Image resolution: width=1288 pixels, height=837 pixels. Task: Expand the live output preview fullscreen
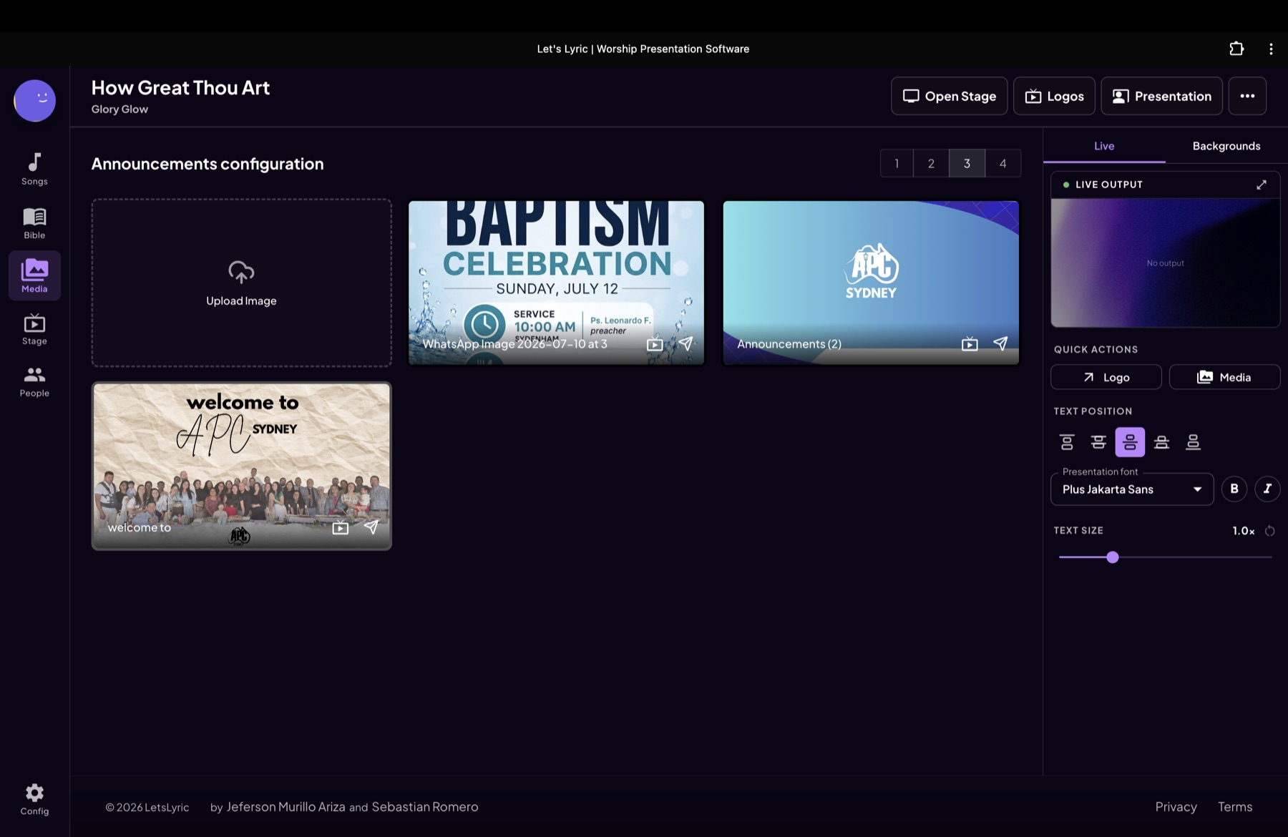[1262, 185]
